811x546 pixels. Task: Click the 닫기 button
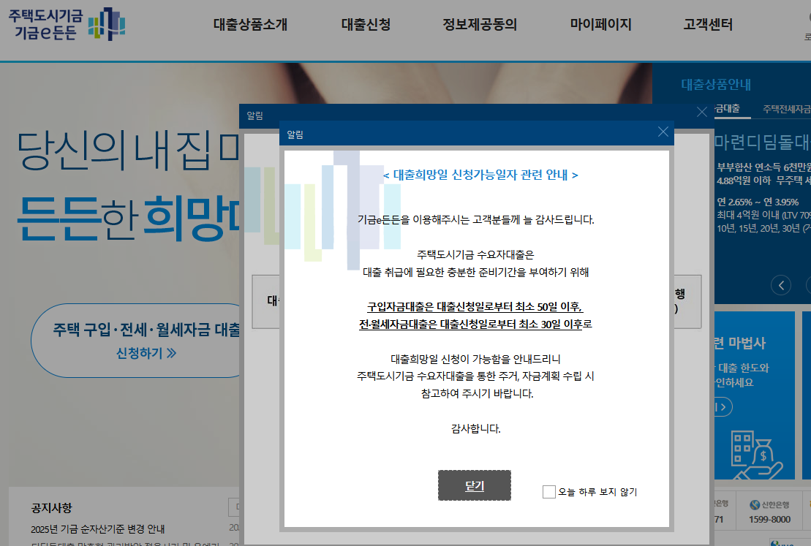pyautogui.click(x=475, y=485)
